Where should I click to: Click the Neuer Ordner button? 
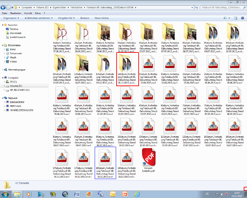pos(102,18)
